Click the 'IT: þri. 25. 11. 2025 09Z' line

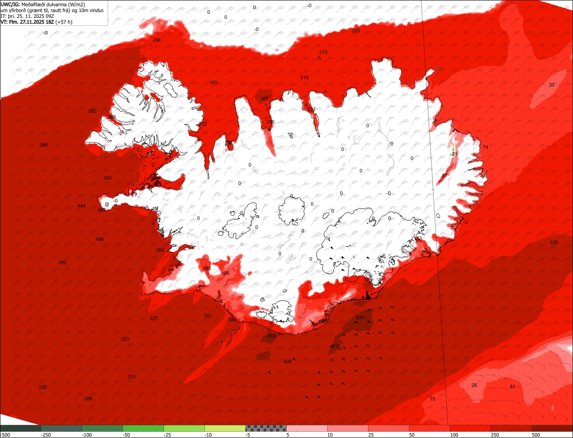28,16
